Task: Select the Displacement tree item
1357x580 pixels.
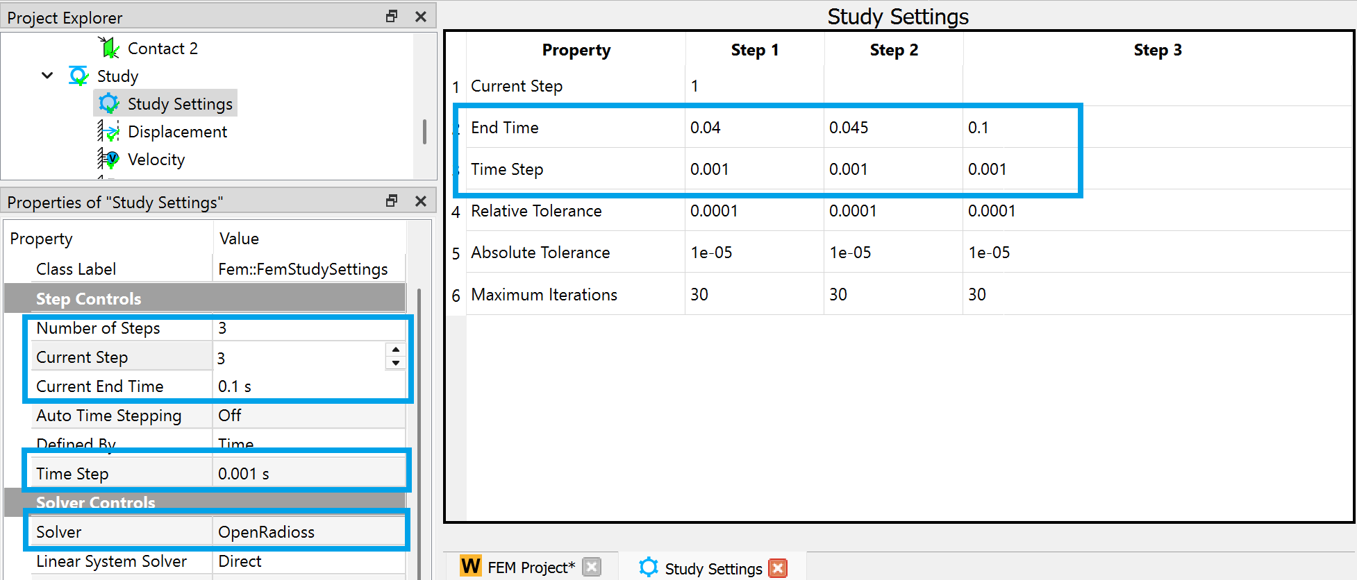Action: click(x=177, y=131)
